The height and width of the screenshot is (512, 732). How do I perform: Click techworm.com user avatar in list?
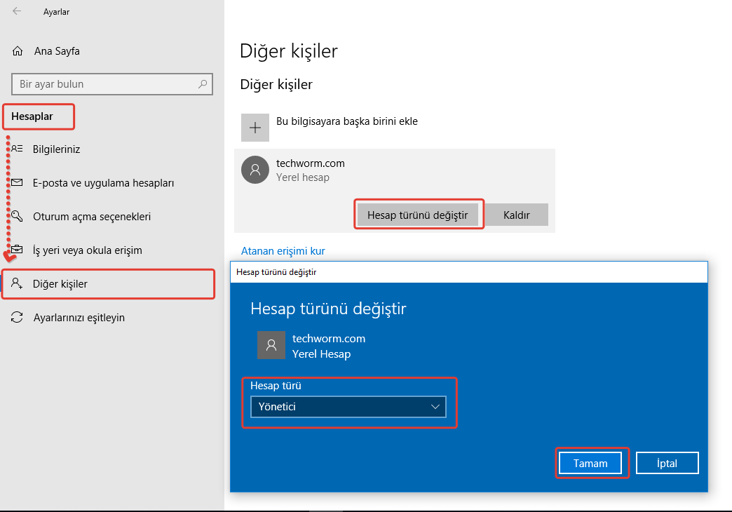point(255,170)
